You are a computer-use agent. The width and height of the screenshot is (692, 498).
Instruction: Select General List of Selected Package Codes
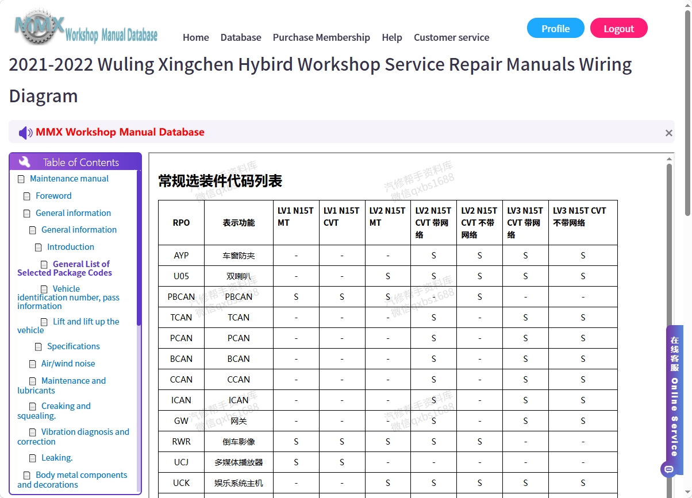64,268
